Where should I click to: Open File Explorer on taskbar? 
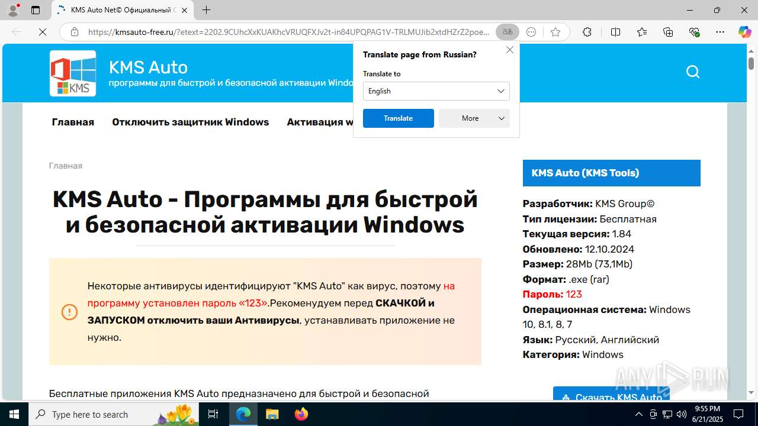tap(272, 414)
